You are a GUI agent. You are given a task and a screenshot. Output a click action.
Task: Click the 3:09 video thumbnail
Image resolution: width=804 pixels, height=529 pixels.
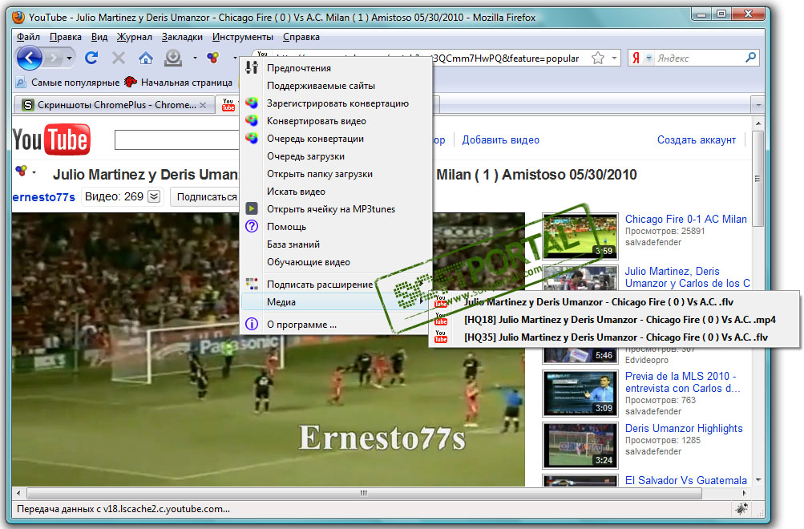(x=580, y=394)
